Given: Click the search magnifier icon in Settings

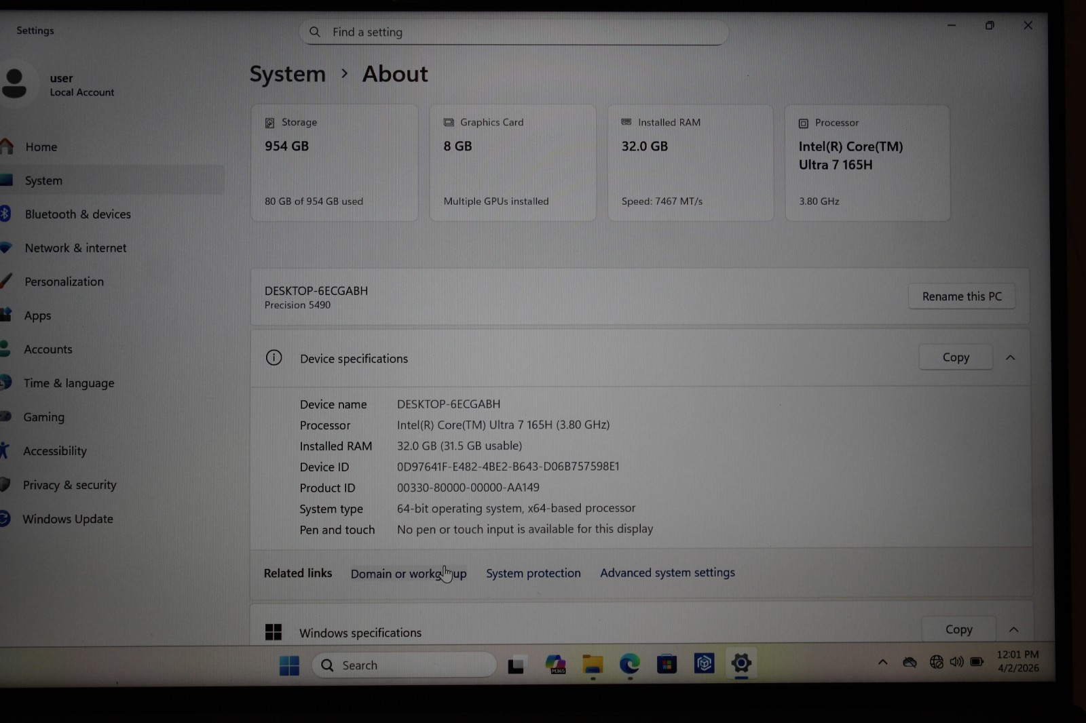Looking at the screenshot, I should click(x=315, y=32).
